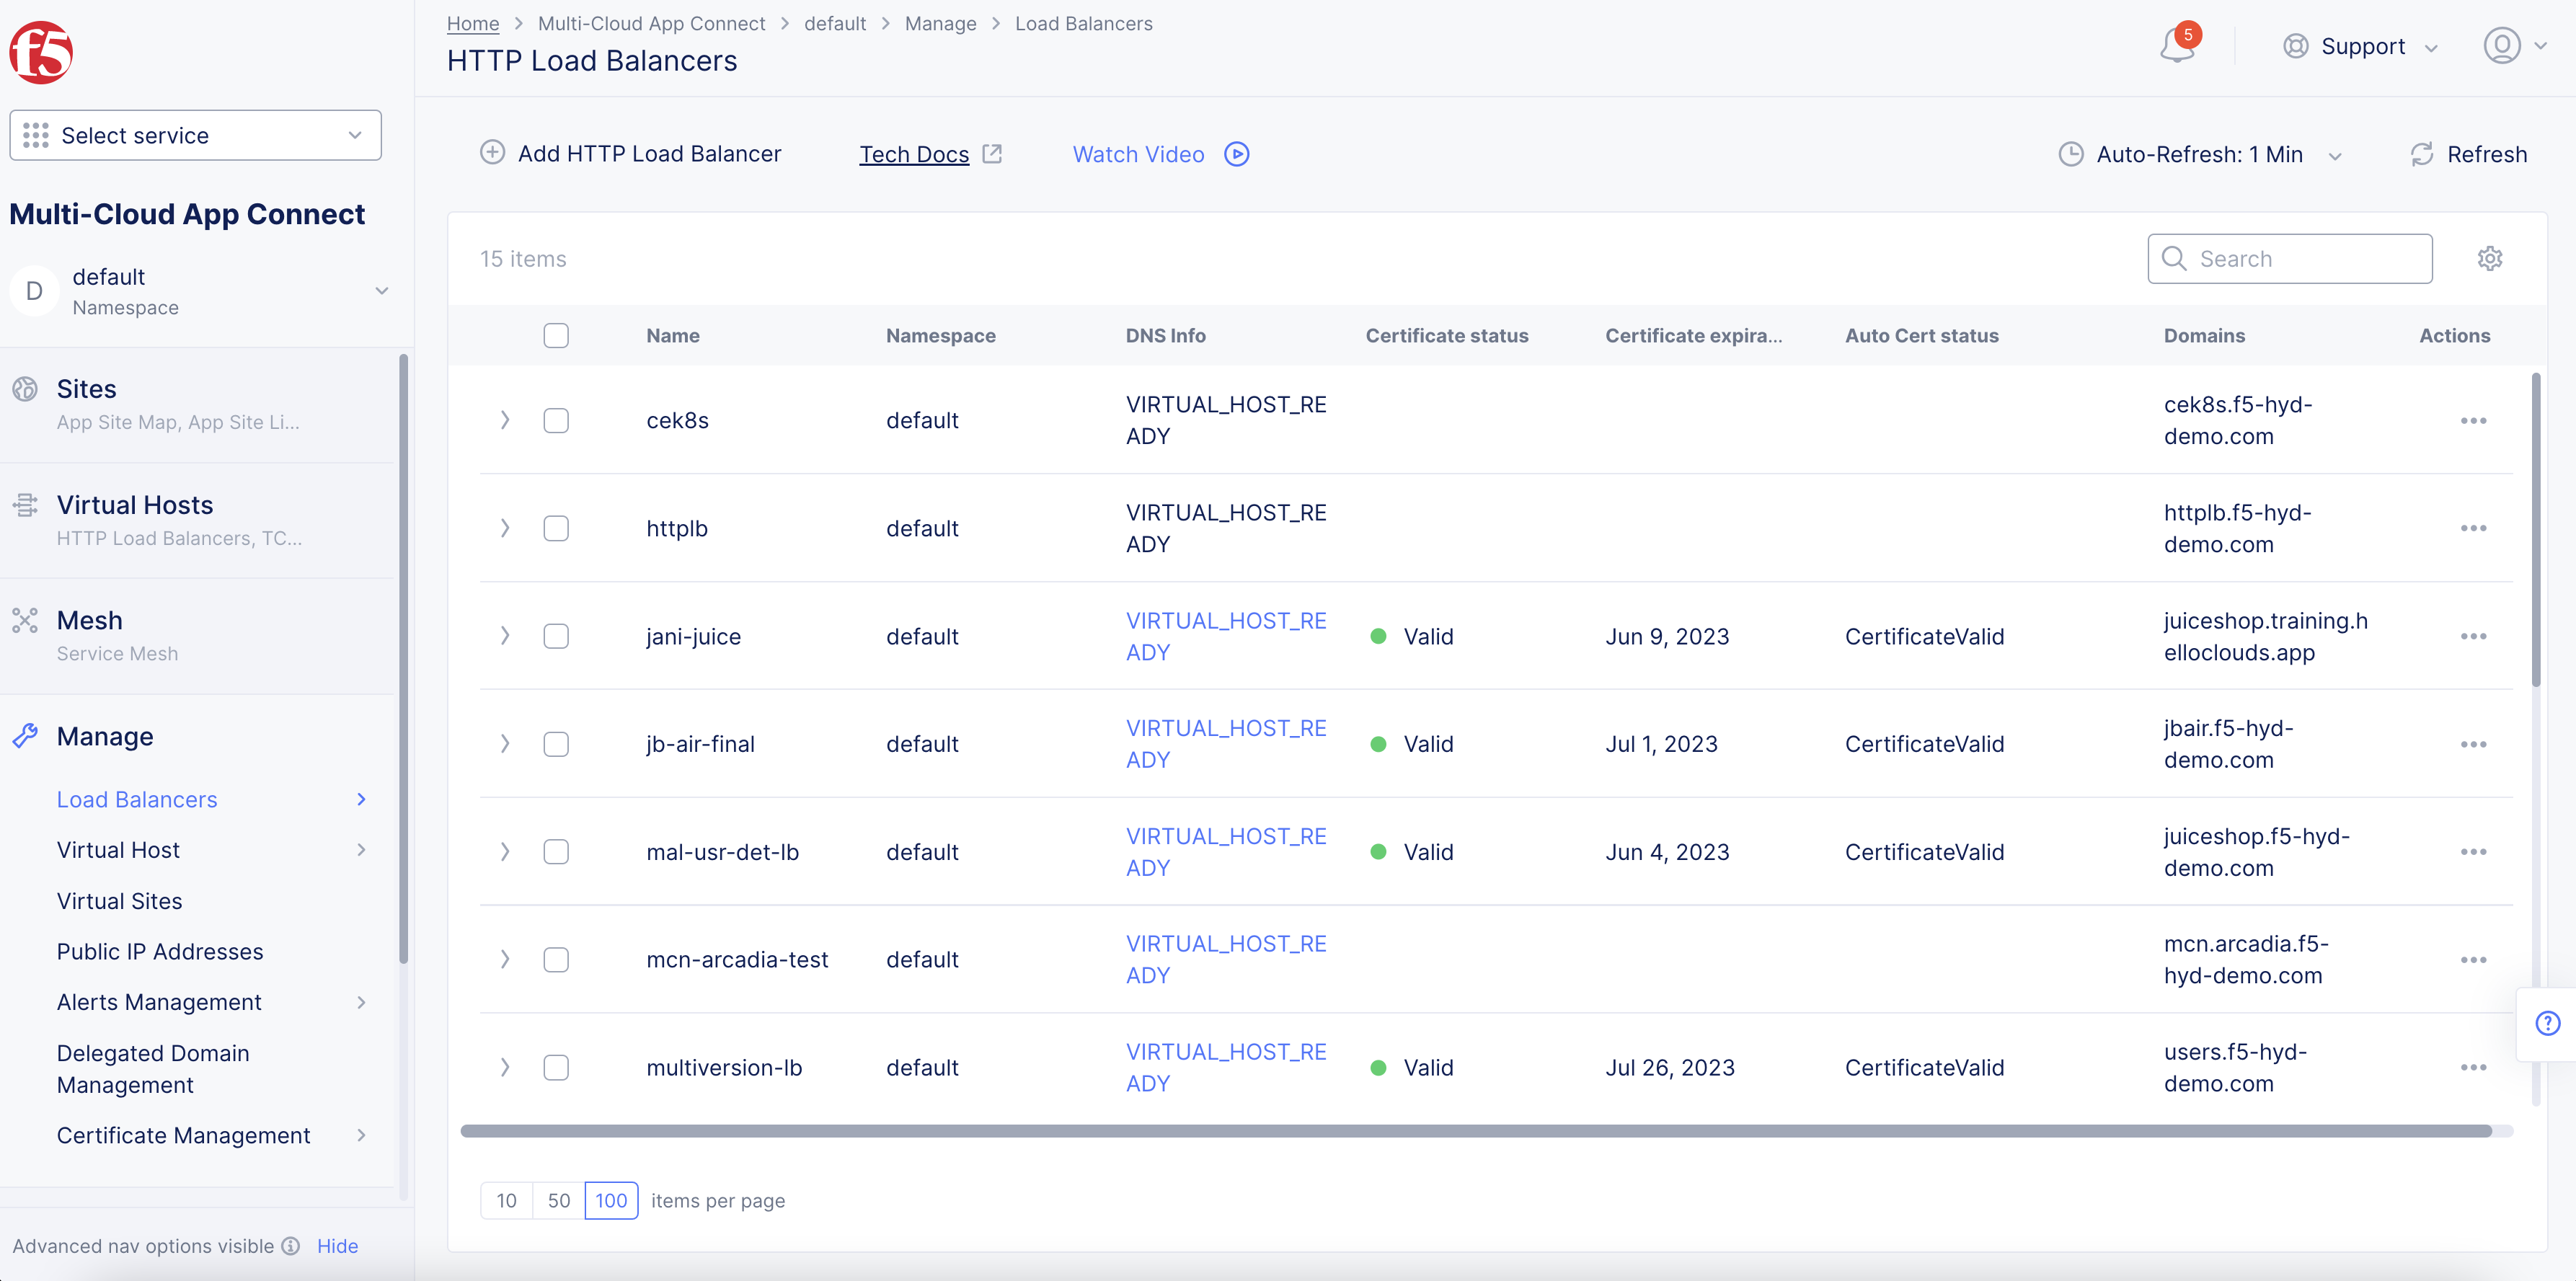
Task: Open Certificate Management in sidebar
Action: pyautogui.click(x=184, y=1136)
